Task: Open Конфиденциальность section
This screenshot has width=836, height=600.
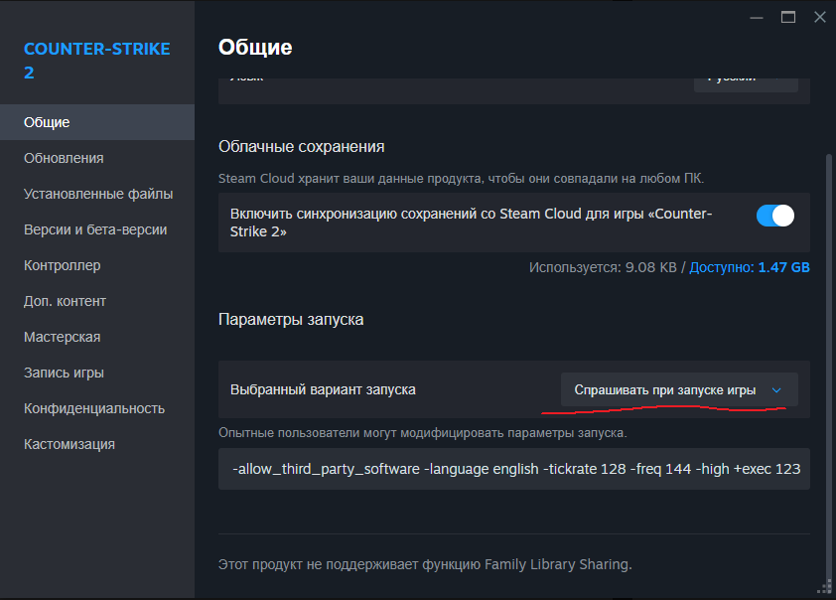Action: [x=97, y=408]
